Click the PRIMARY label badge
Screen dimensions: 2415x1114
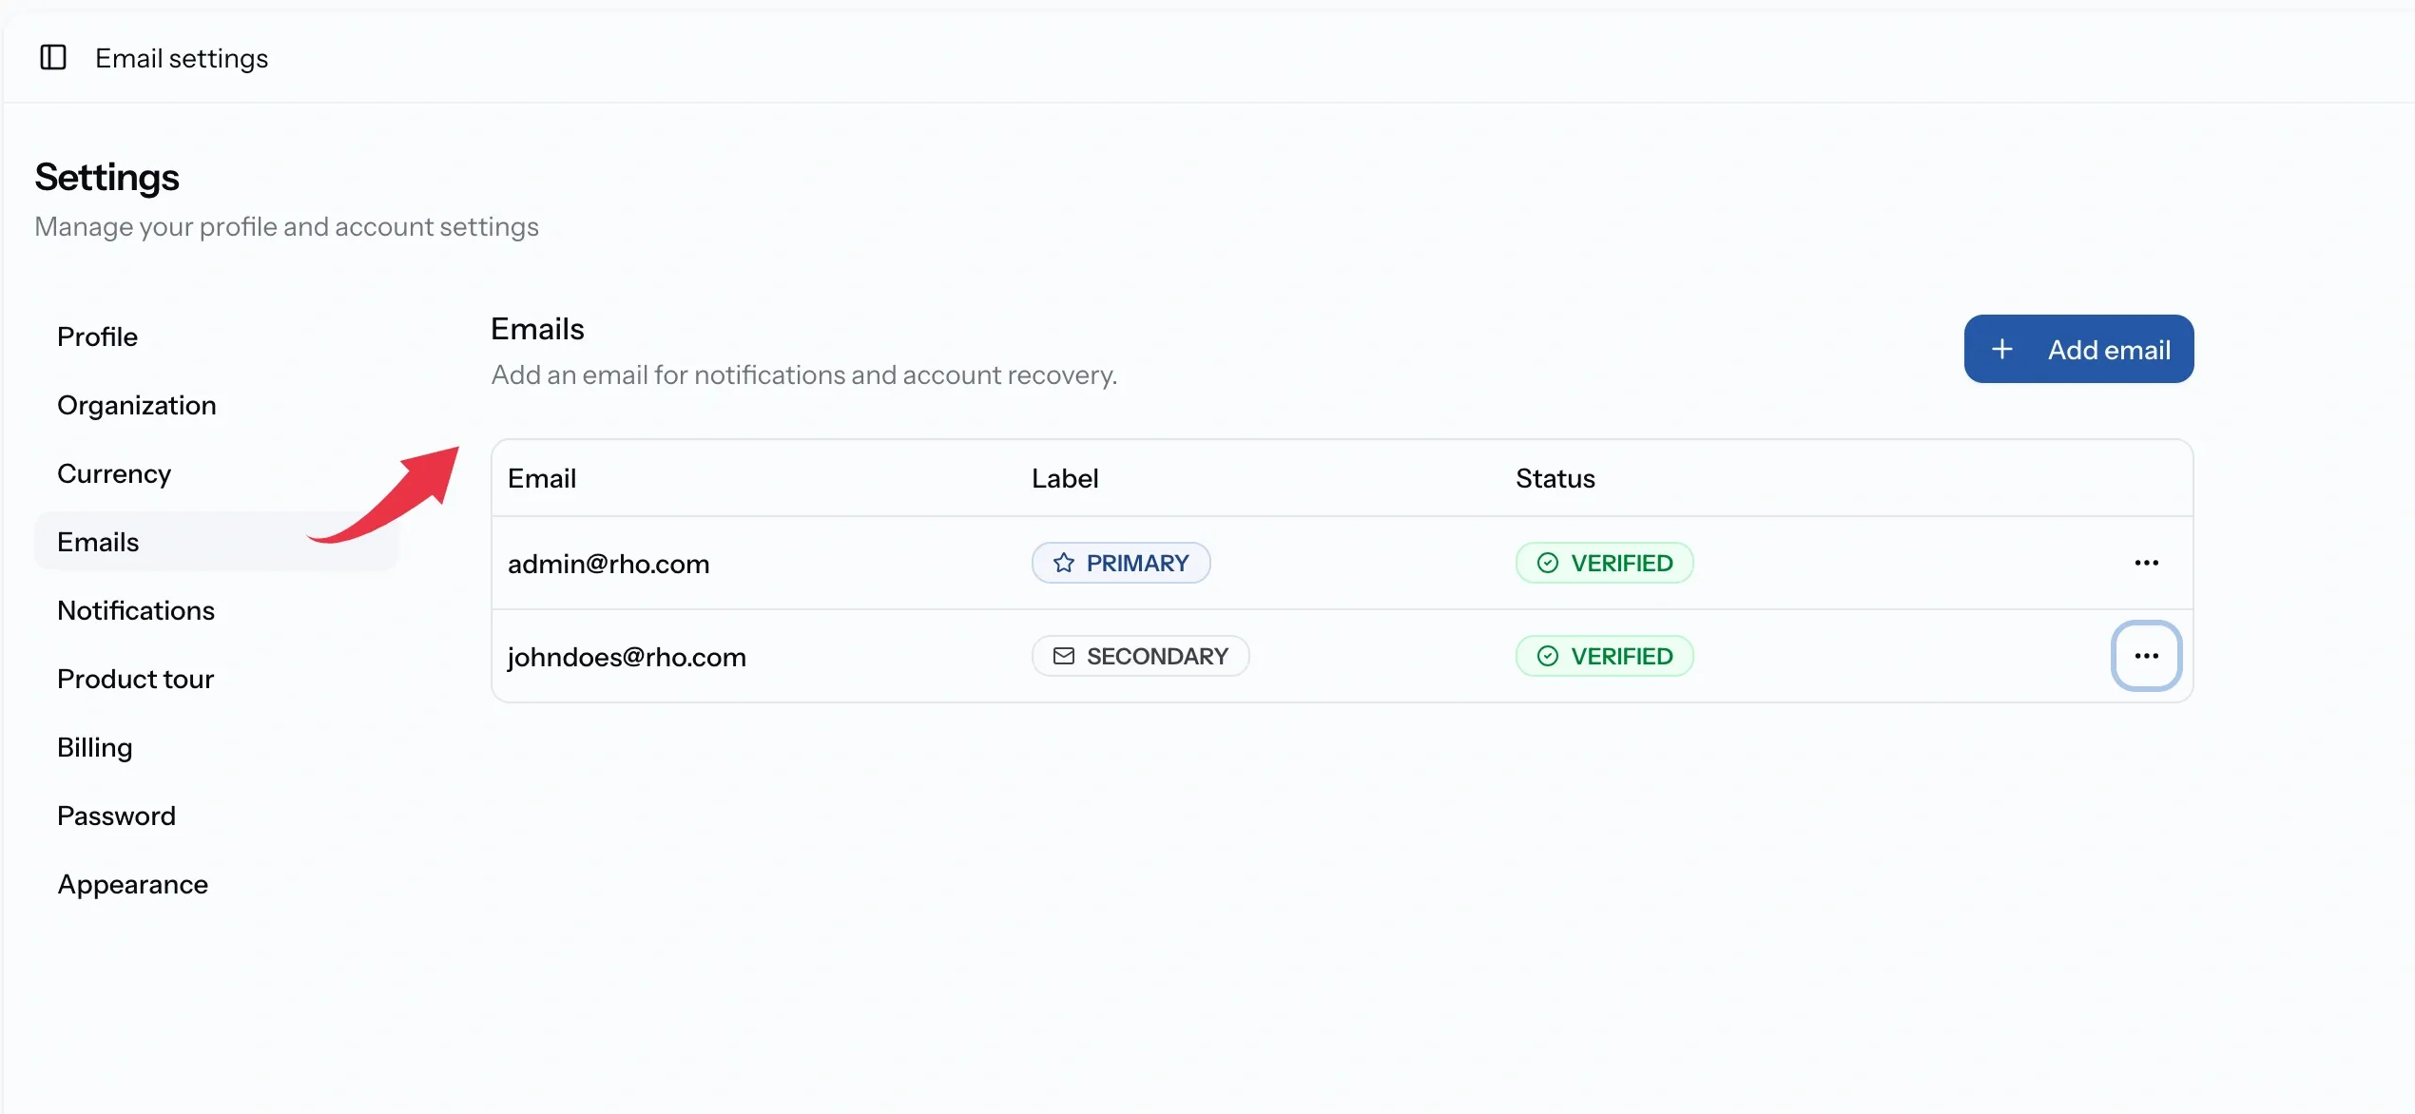[1121, 563]
